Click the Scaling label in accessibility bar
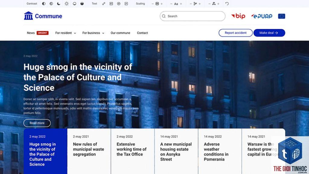 point(140,4)
